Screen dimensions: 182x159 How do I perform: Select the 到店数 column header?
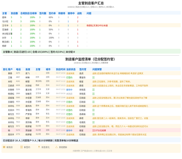tap(15, 13)
